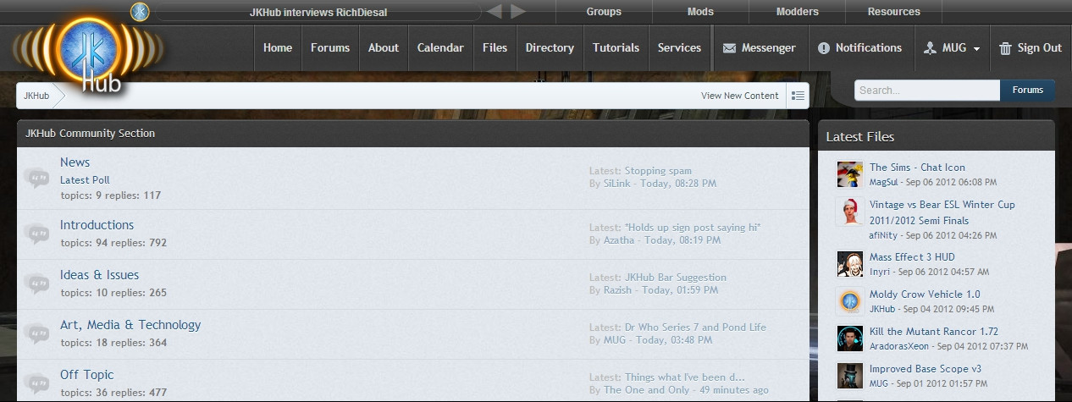Click the Sign Out trash icon
Viewport: 1072px width, 402px height.
tap(1005, 48)
